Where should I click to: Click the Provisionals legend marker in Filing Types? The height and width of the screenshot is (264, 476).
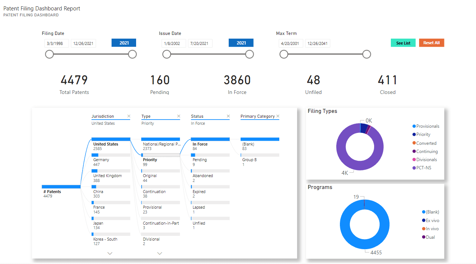point(414,126)
